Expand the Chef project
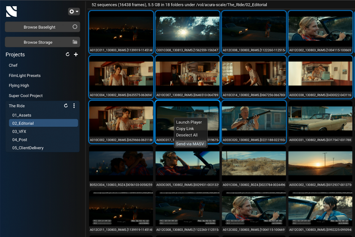355x237 pixels. click(13, 65)
